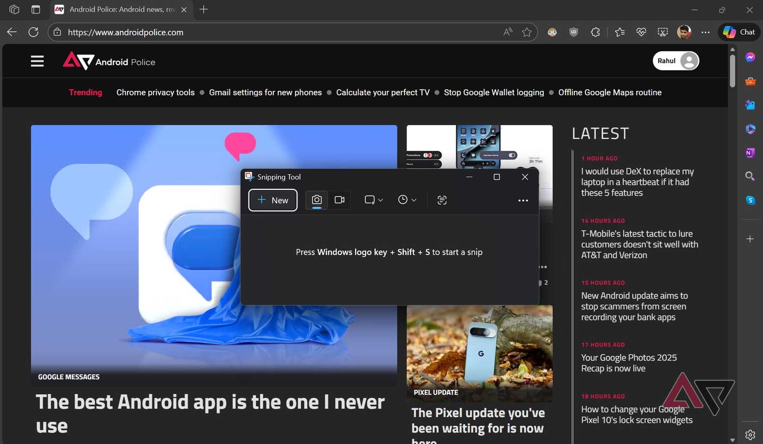The image size is (763, 444).
Task: Open the browser Extensions puzzle icon
Action: tap(595, 32)
